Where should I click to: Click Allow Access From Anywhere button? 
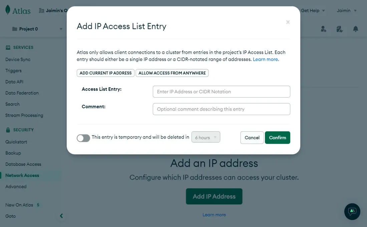pos(172,73)
